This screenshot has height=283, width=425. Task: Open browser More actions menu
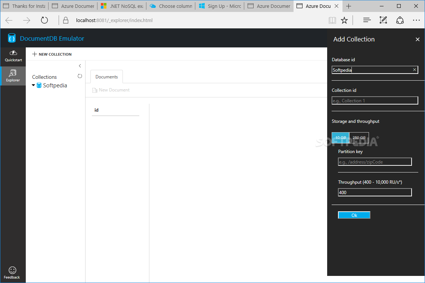pyautogui.click(x=416, y=20)
